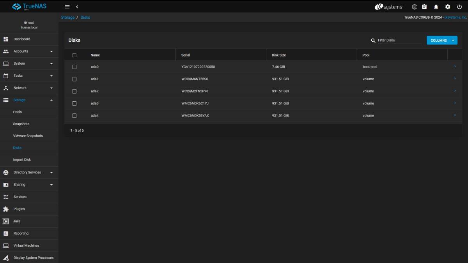This screenshot has height=263, width=468.
Task: Expand the Sharing menu arrow
Action: [x=51, y=185]
